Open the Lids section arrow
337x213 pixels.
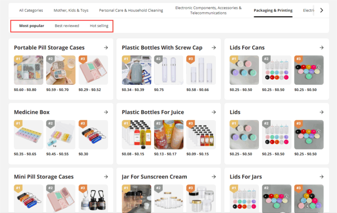pyautogui.click(x=322, y=112)
